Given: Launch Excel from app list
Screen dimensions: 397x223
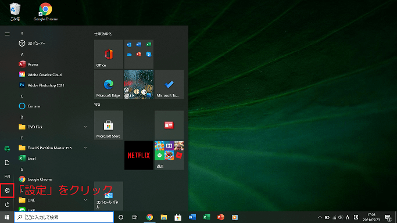Looking at the screenshot, I should pyautogui.click(x=53, y=159).
